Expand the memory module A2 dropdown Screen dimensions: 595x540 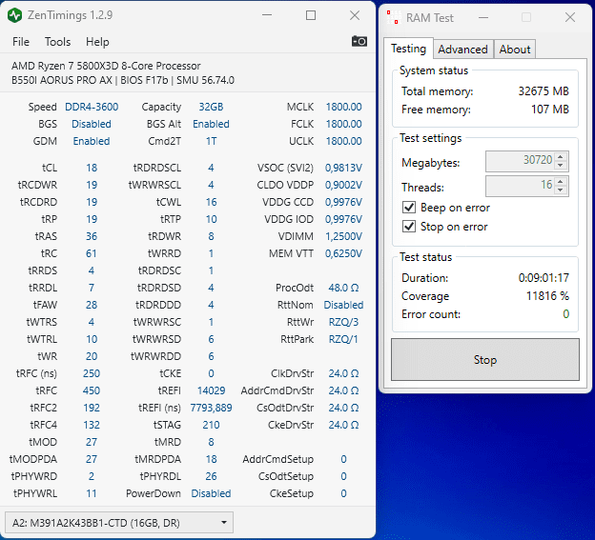click(x=119, y=523)
